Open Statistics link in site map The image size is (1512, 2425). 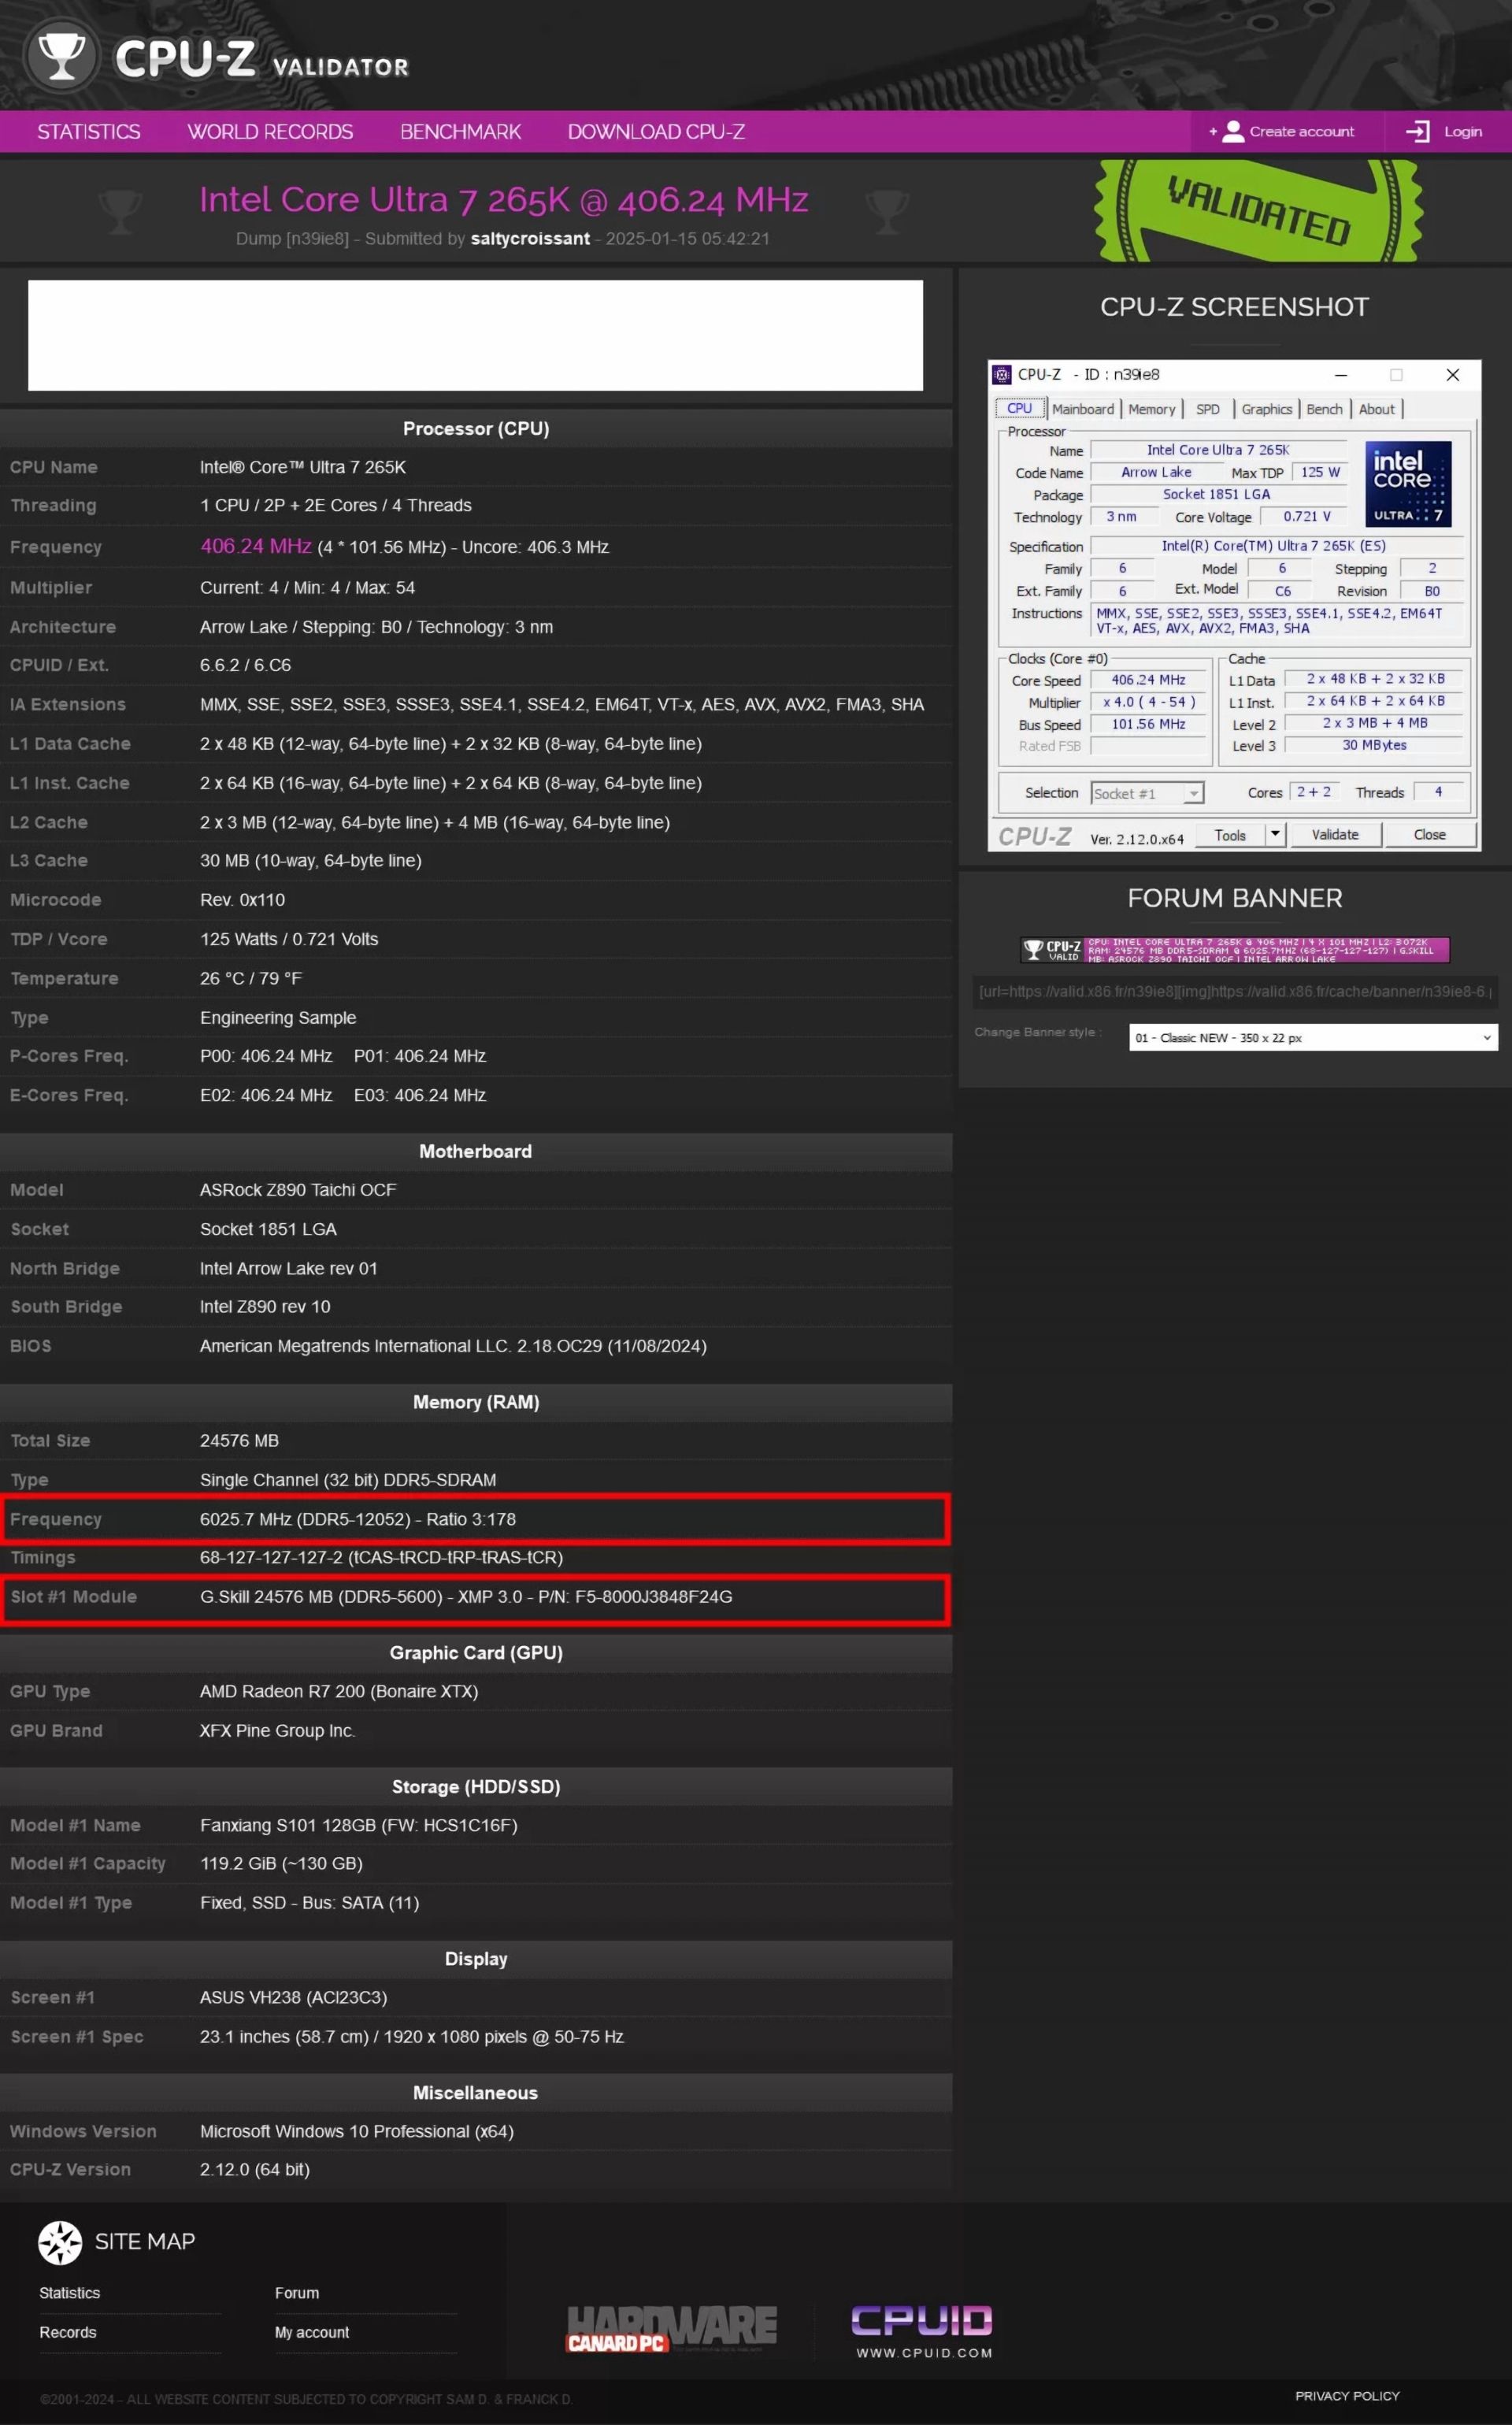click(70, 2293)
